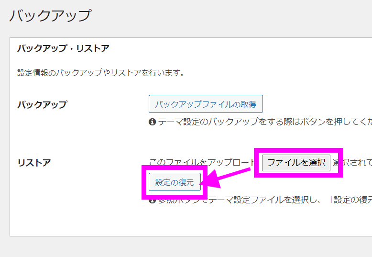This screenshot has width=372, height=257.
Task: Click the このファイルをアップロード label text
Action: click(201, 162)
